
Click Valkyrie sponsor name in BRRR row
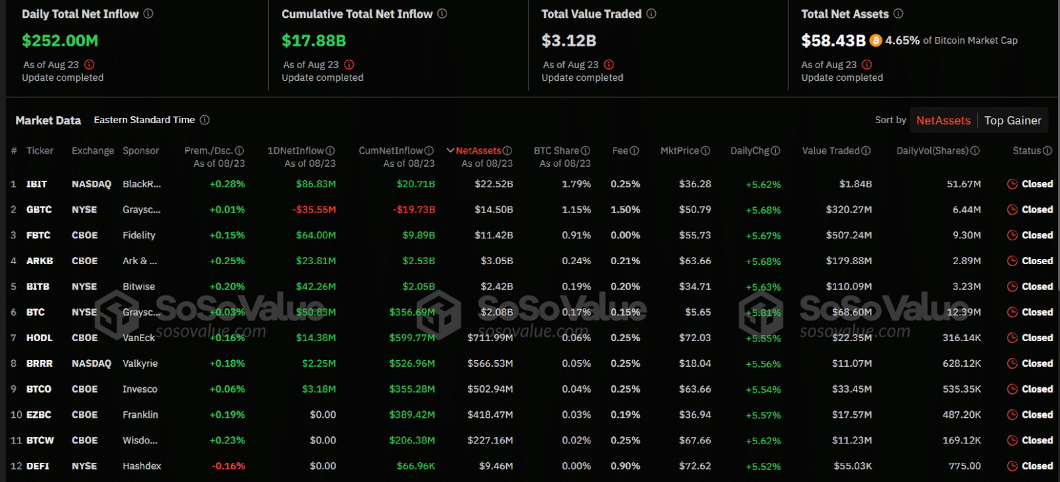tap(140, 363)
